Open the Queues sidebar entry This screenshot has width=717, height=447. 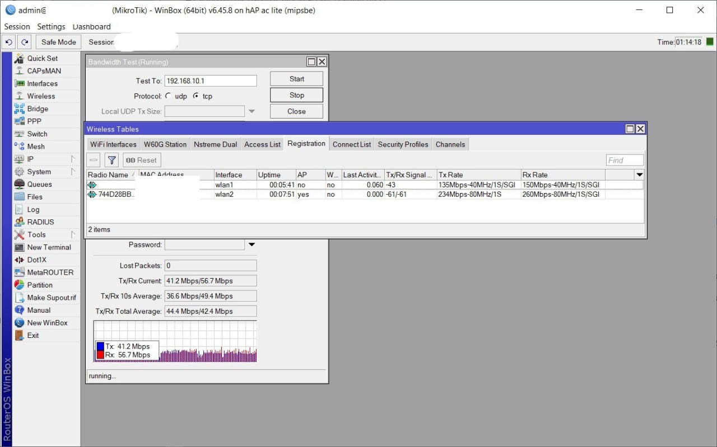click(39, 184)
